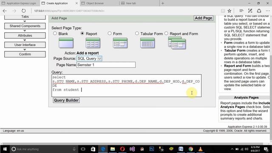Viewport: 272px width, 153px height.
Task: Open Google Chrome from the taskbar
Action: pyautogui.click(x=191, y=149)
